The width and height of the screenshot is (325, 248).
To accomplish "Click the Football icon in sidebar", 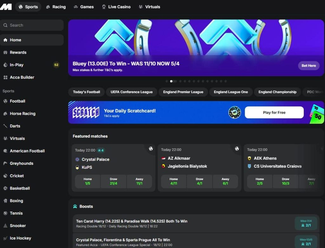I will 5,101.
